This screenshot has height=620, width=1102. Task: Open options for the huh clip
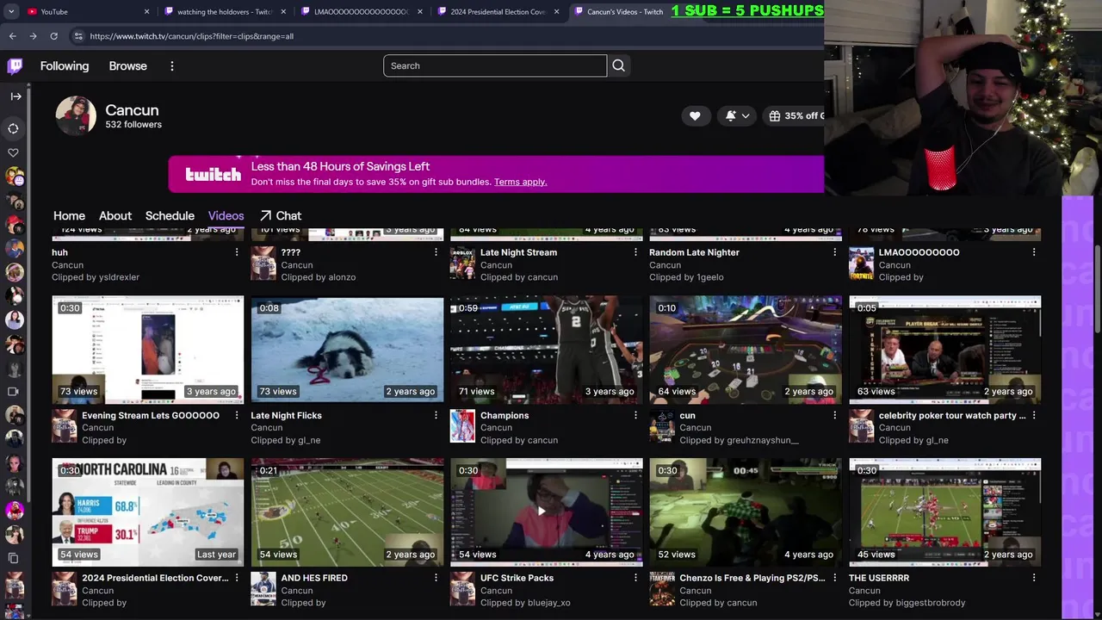coord(237,252)
